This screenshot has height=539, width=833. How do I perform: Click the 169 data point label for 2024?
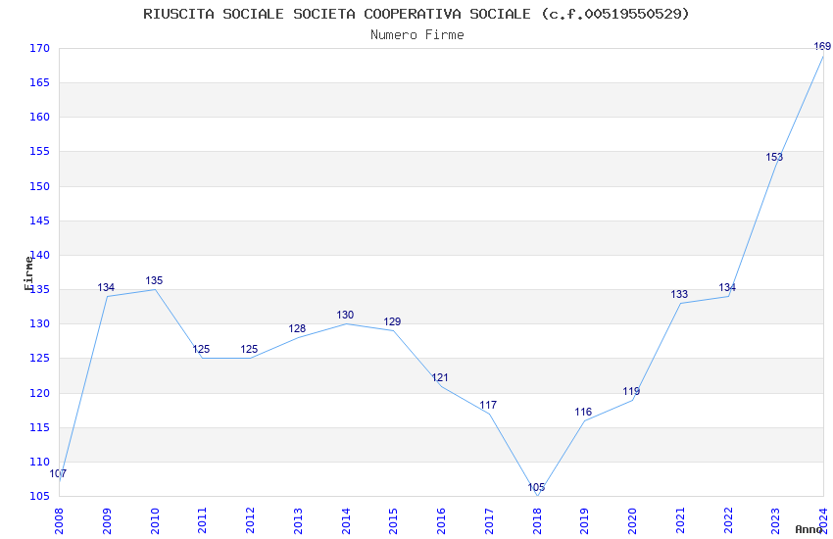point(822,46)
